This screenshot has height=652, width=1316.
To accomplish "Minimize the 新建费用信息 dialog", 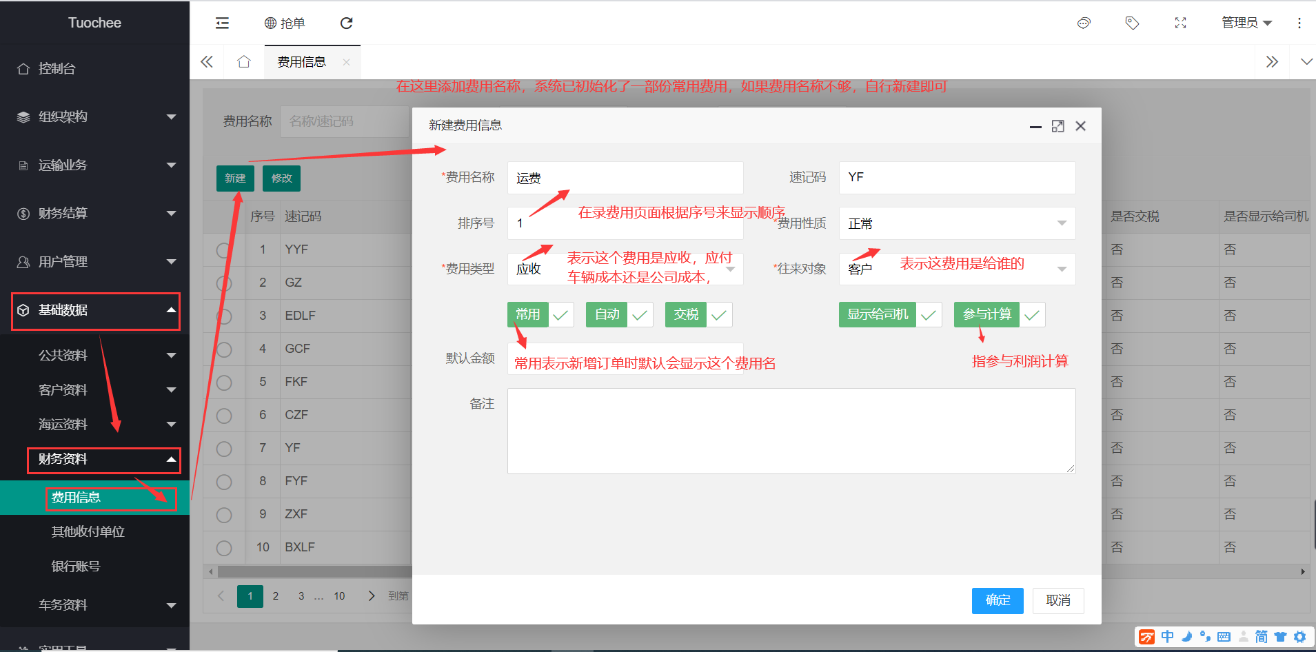I will 1035,127.
